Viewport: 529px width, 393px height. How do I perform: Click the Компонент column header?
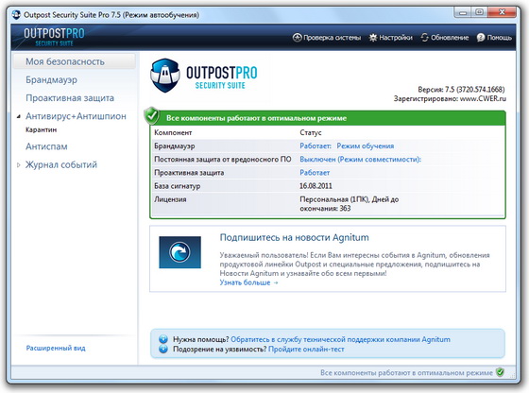tap(173, 132)
